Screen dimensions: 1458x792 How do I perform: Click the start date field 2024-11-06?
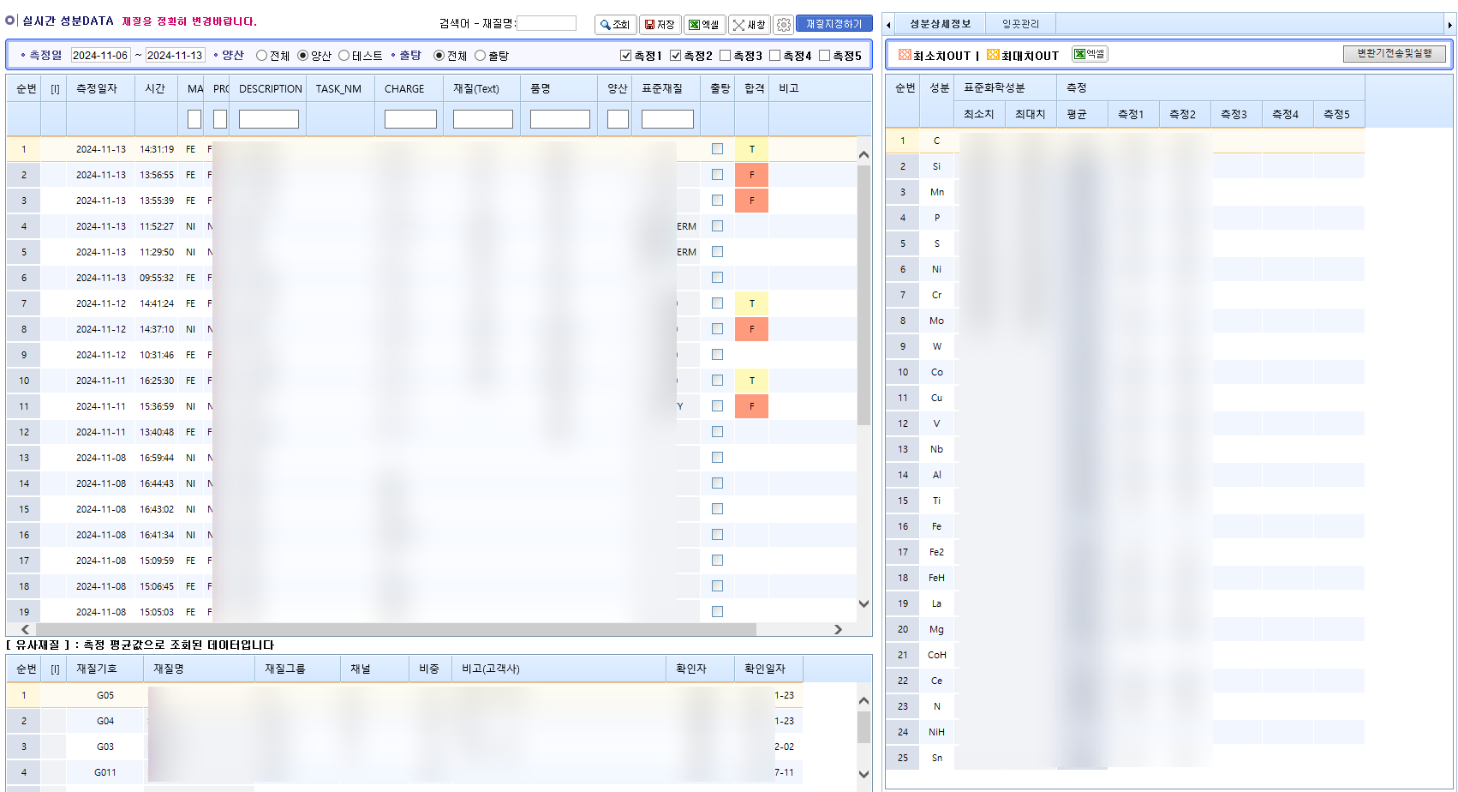click(100, 56)
